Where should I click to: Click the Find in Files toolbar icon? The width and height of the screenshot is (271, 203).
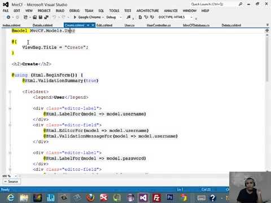(x=129, y=17)
